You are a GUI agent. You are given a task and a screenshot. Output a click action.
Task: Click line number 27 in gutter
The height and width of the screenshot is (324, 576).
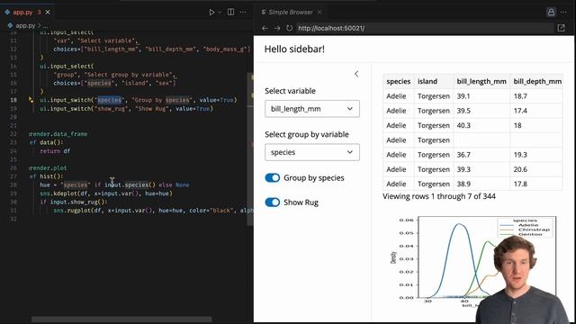(13, 176)
